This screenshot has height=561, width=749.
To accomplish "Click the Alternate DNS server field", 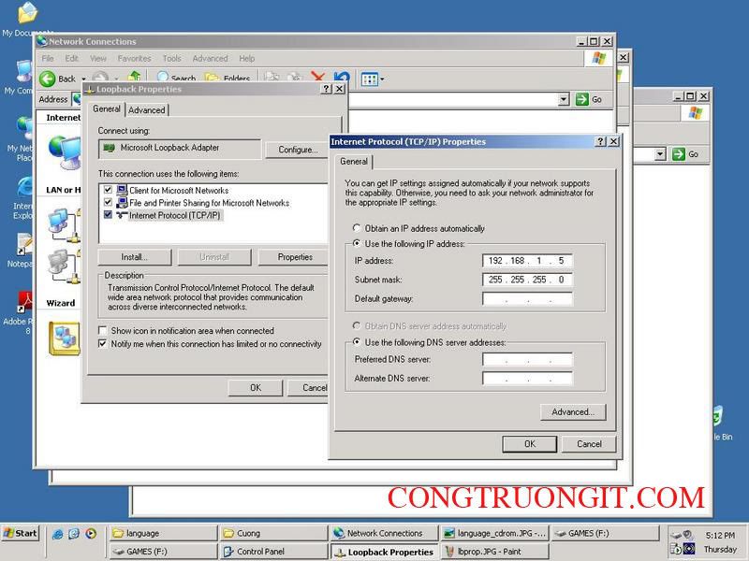I will click(x=527, y=379).
